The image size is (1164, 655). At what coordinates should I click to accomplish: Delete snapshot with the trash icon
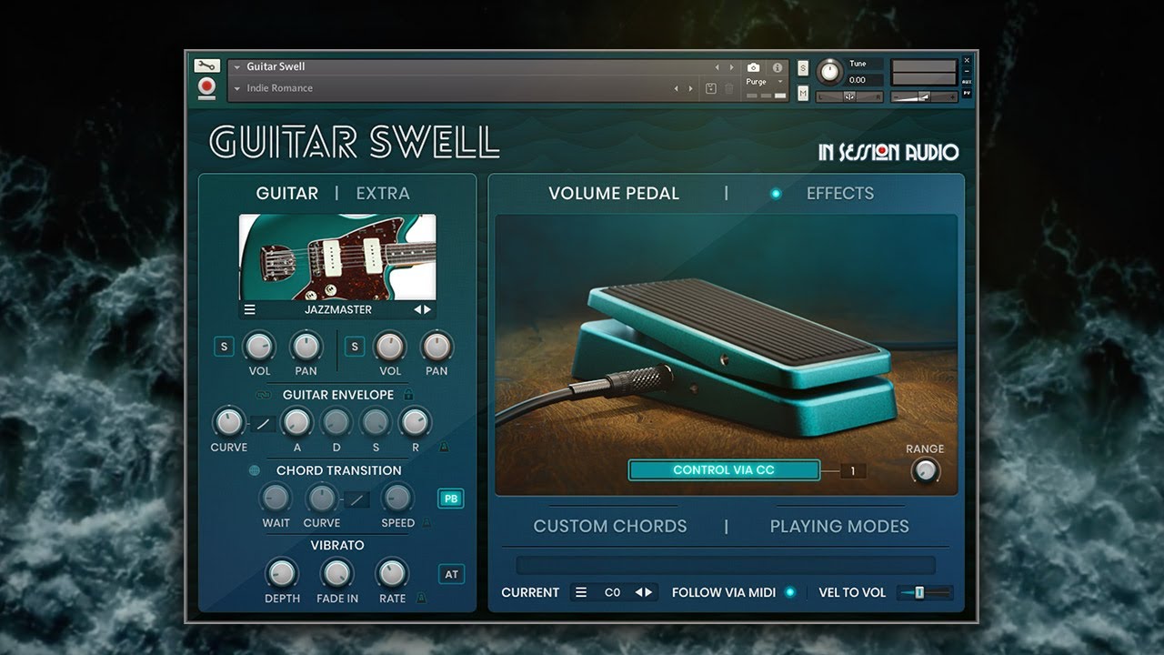[728, 88]
